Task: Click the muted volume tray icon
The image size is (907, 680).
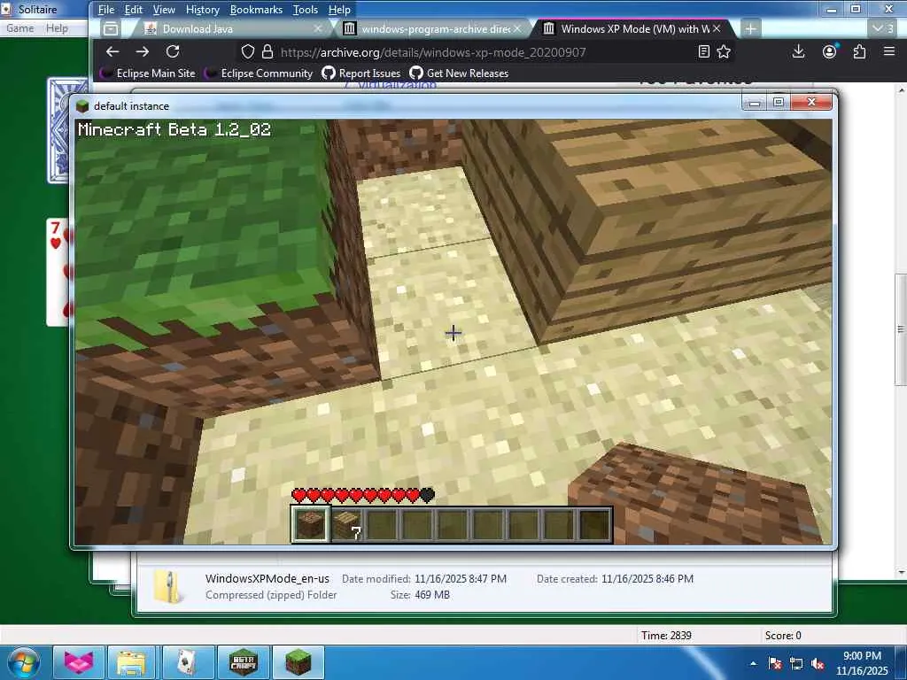Action: tap(818, 664)
